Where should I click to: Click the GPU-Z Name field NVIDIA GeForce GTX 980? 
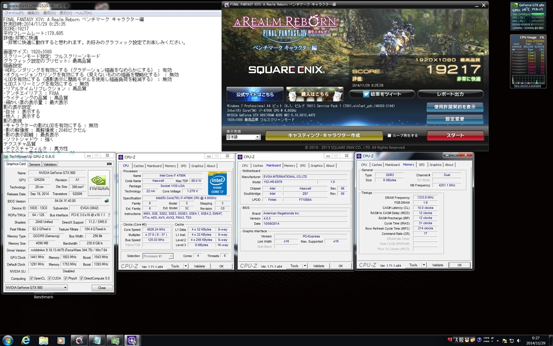pos(57,173)
